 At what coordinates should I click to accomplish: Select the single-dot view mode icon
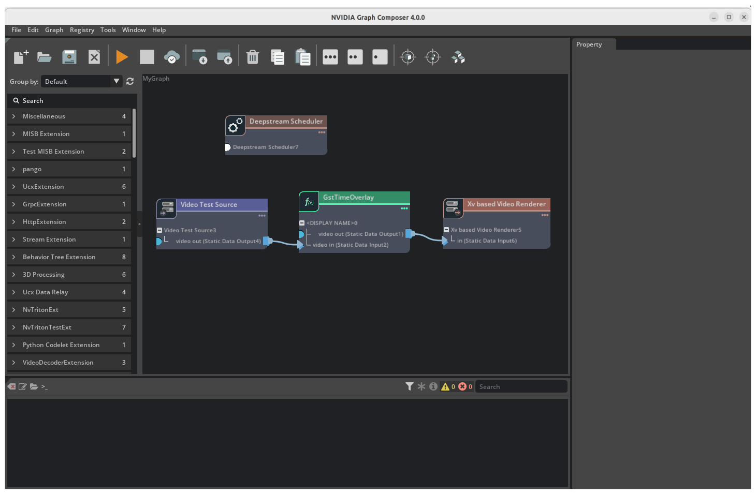coord(380,57)
